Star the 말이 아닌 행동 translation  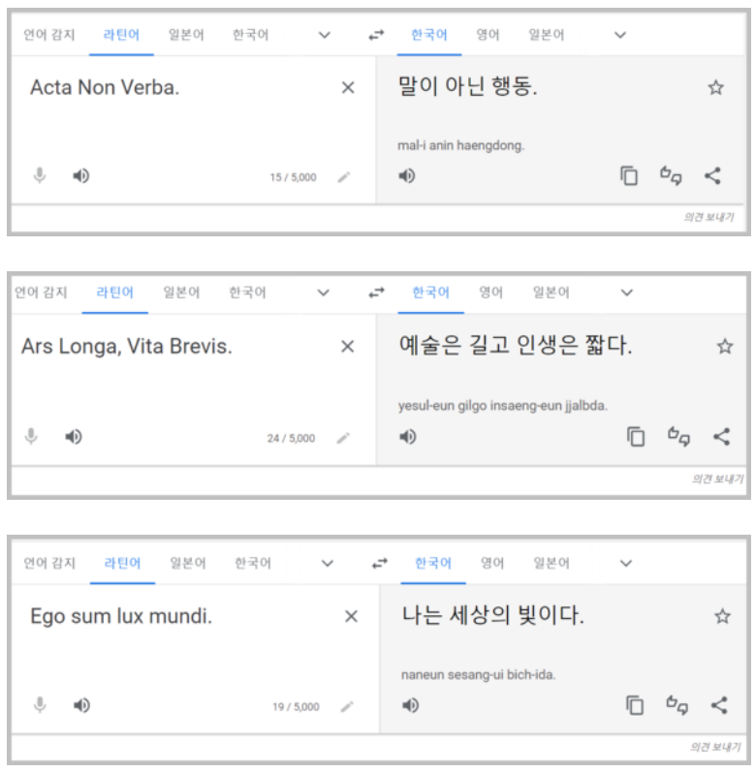point(715,87)
